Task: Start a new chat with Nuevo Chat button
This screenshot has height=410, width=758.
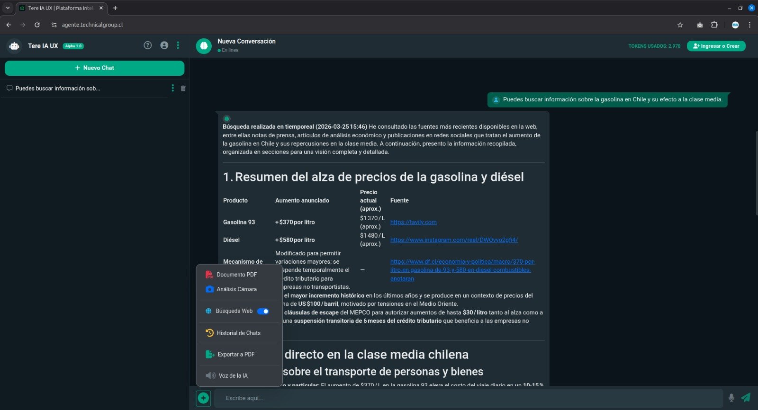Action: tap(94, 68)
